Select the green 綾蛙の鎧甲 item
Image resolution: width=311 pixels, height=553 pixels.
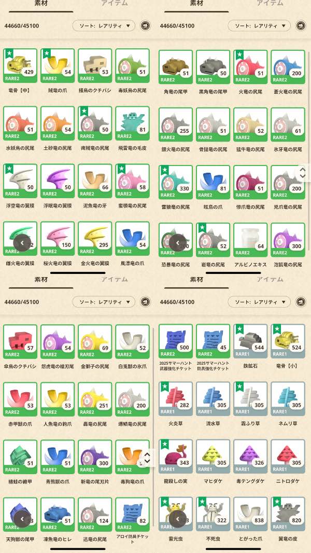[x=20, y=457]
